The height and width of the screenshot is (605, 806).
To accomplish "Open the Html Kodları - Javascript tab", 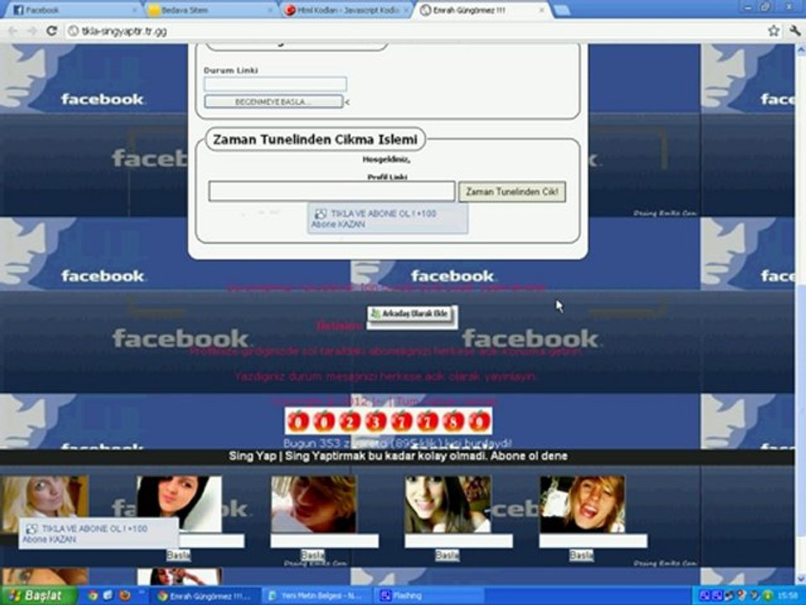I will pyautogui.click(x=345, y=10).
